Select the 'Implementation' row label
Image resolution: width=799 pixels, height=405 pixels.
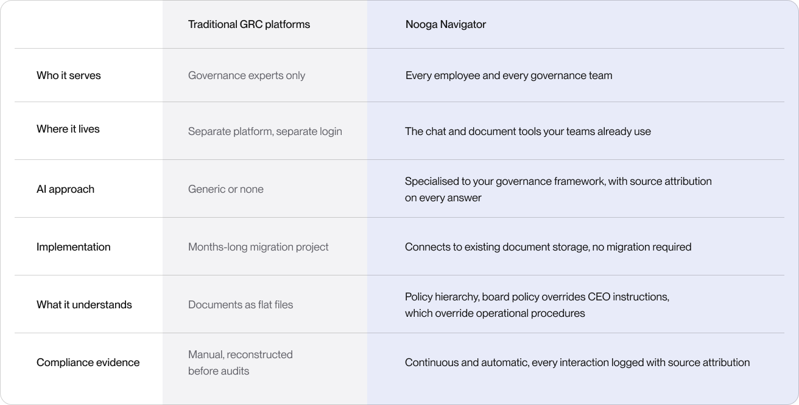pyautogui.click(x=74, y=247)
